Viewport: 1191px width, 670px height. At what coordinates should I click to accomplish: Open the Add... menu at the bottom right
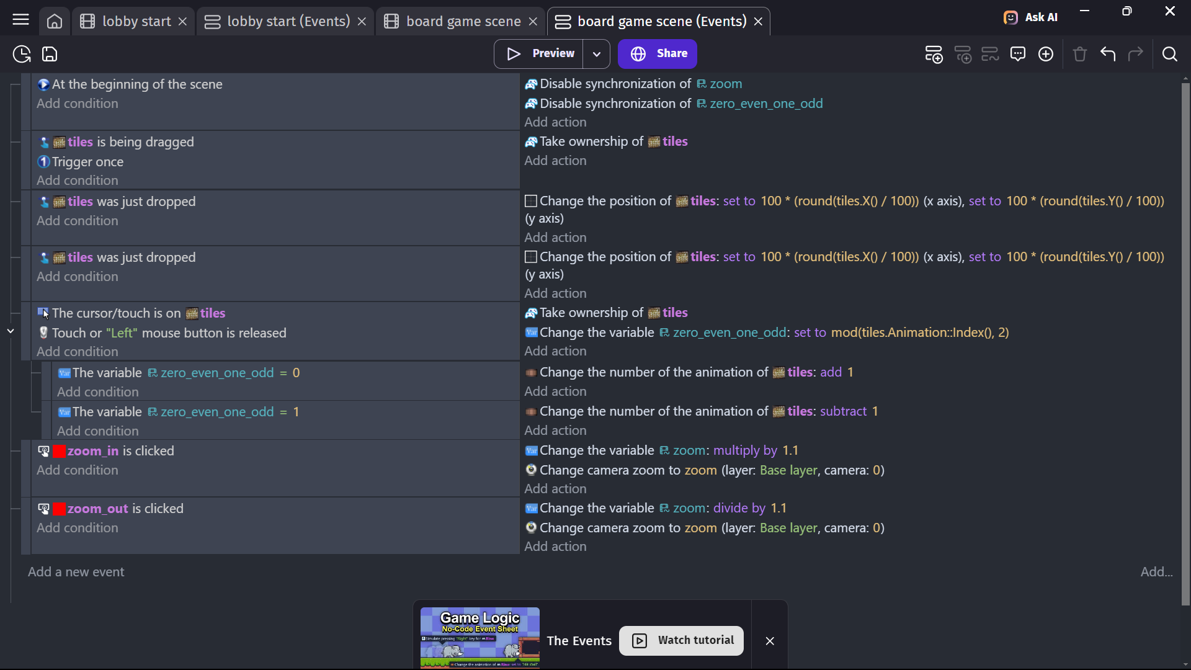coord(1156,572)
